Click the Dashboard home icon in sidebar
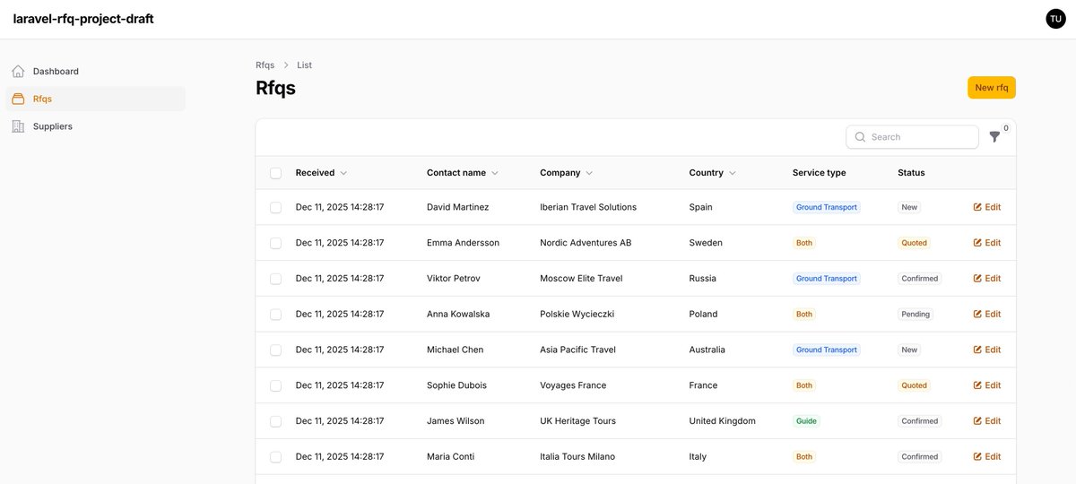The width and height of the screenshot is (1076, 484). point(18,72)
